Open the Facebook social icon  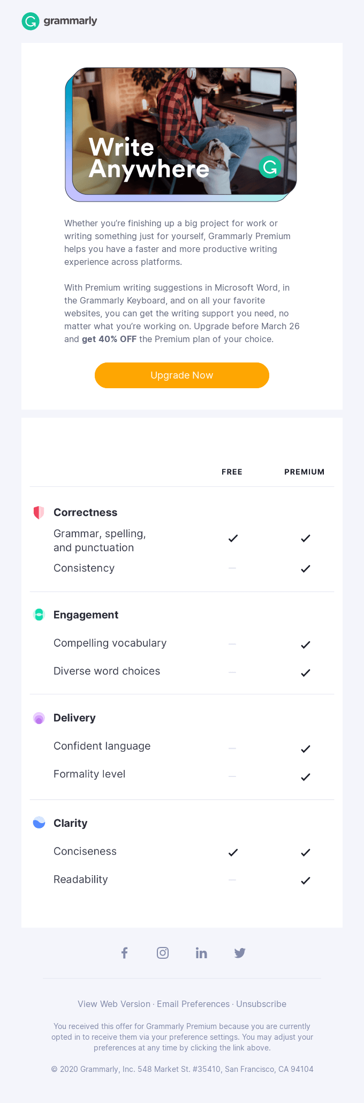pos(124,953)
